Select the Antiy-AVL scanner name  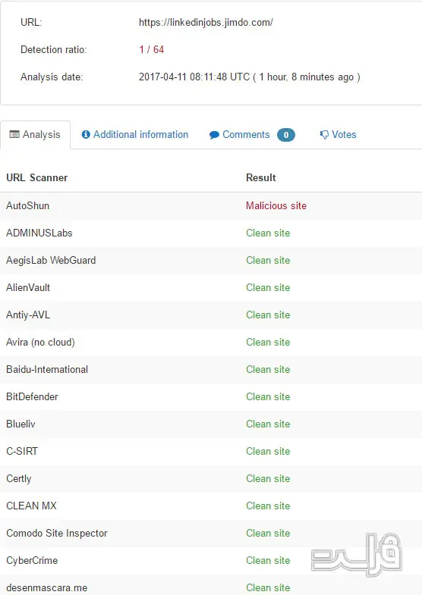(28, 315)
